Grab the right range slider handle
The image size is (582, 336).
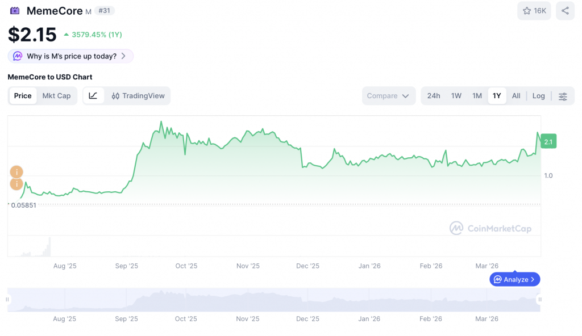[540, 299]
